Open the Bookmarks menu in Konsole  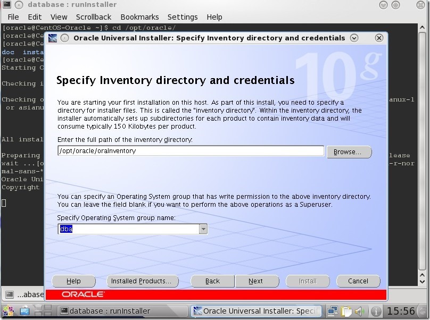click(x=139, y=17)
